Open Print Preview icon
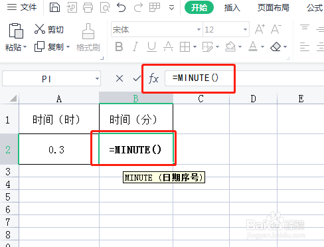This screenshot has height=247, width=324. 105,8
